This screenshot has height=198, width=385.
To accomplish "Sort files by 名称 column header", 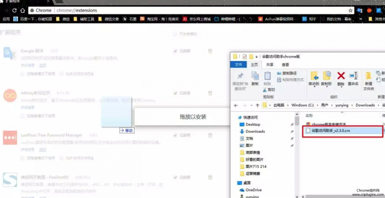I will [x=309, y=115].
